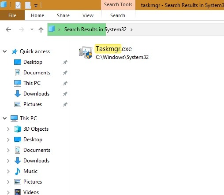Open the Customize Quick Access Toolbar dropdown
The width and height of the screenshot is (224, 195).
click(36, 6)
